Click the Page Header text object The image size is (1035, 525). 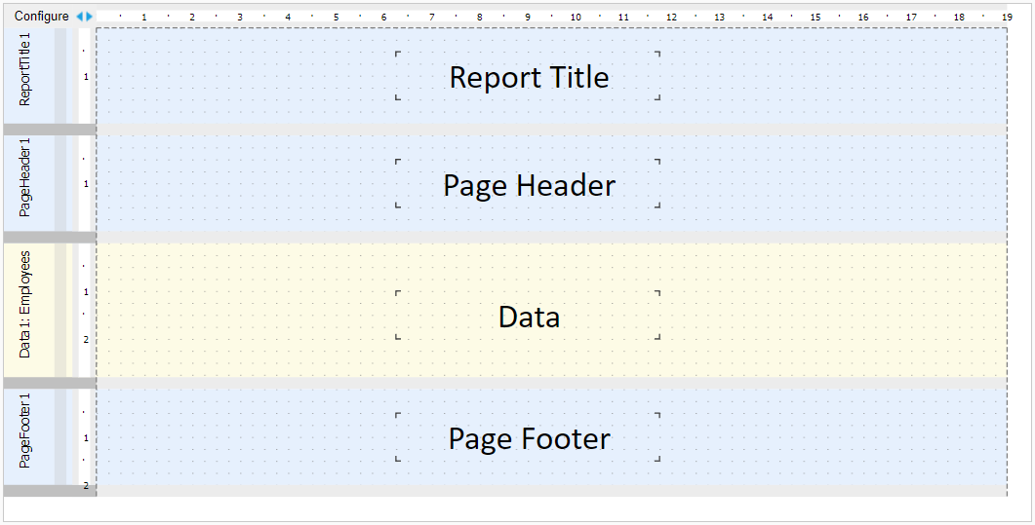(528, 185)
